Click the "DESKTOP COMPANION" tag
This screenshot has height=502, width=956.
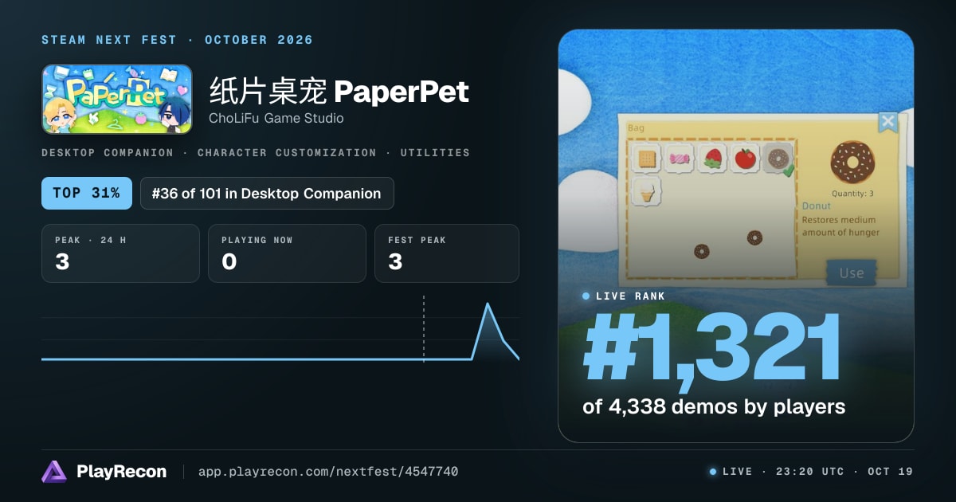[108, 152]
